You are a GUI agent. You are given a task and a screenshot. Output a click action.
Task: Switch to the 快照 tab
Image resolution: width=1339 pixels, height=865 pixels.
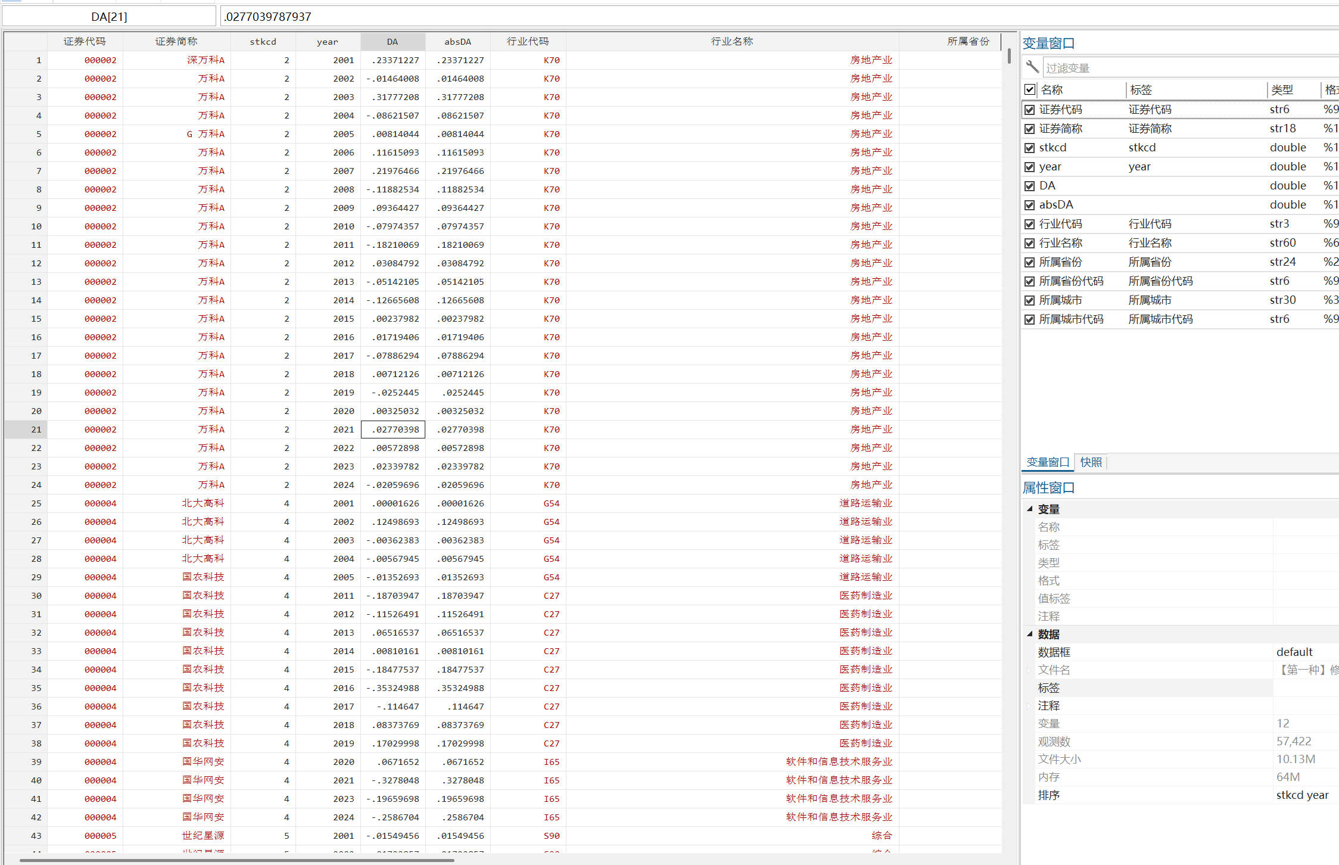coord(1091,462)
